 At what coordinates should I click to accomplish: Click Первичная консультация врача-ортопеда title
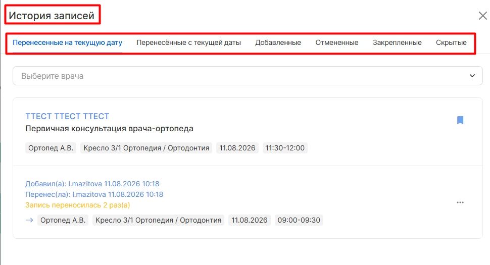[110, 129]
